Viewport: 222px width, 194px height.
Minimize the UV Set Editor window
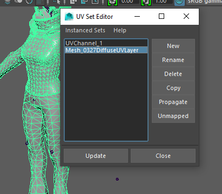[137, 16]
